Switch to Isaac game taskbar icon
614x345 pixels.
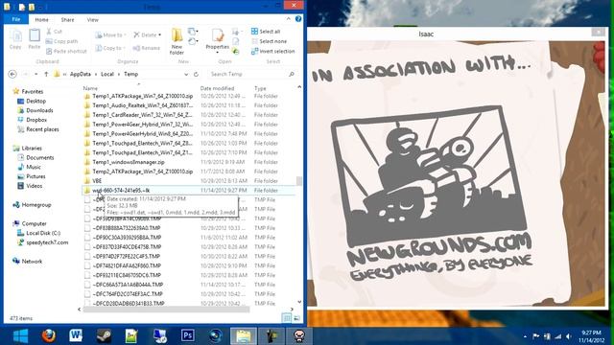tap(299, 336)
